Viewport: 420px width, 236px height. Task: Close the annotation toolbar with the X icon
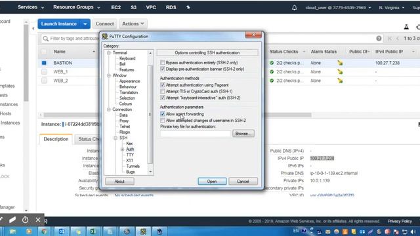click(38, 220)
